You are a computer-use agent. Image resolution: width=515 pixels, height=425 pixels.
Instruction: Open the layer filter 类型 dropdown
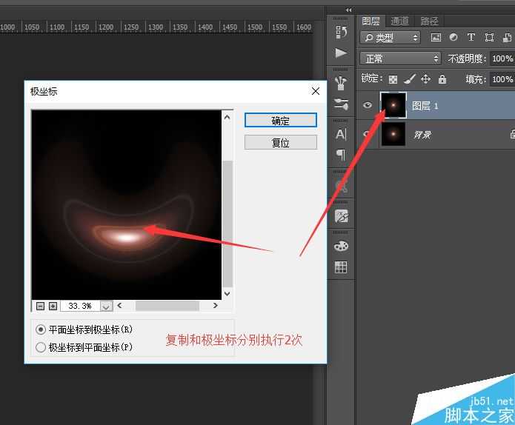tap(391, 37)
